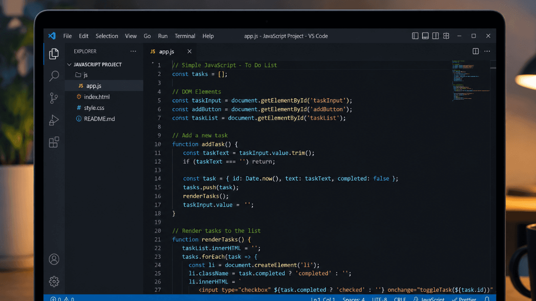Viewport: 536px width, 301px height.
Task: Open Explorer's three-dot Views and More Actions
Action: [133, 51]
